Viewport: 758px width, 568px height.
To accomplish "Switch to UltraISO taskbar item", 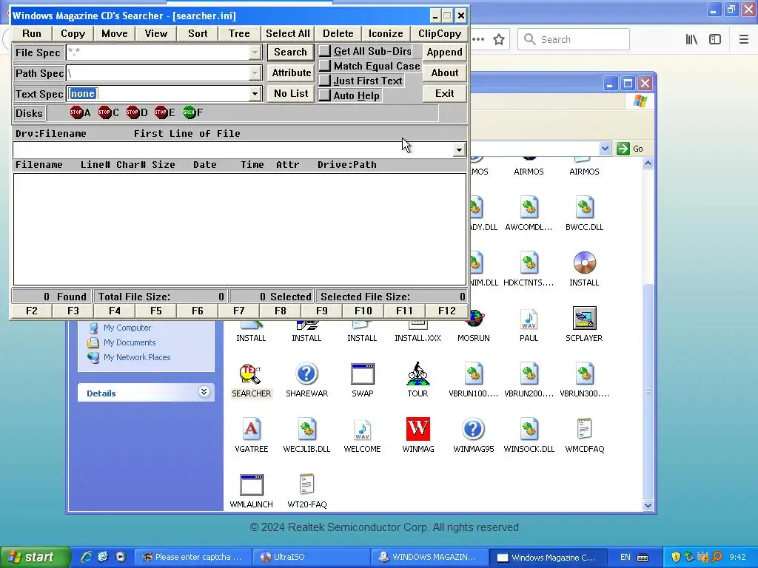I will click(310, 557).
